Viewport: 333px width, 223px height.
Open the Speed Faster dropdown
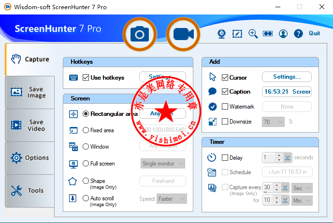coord(172,199)
